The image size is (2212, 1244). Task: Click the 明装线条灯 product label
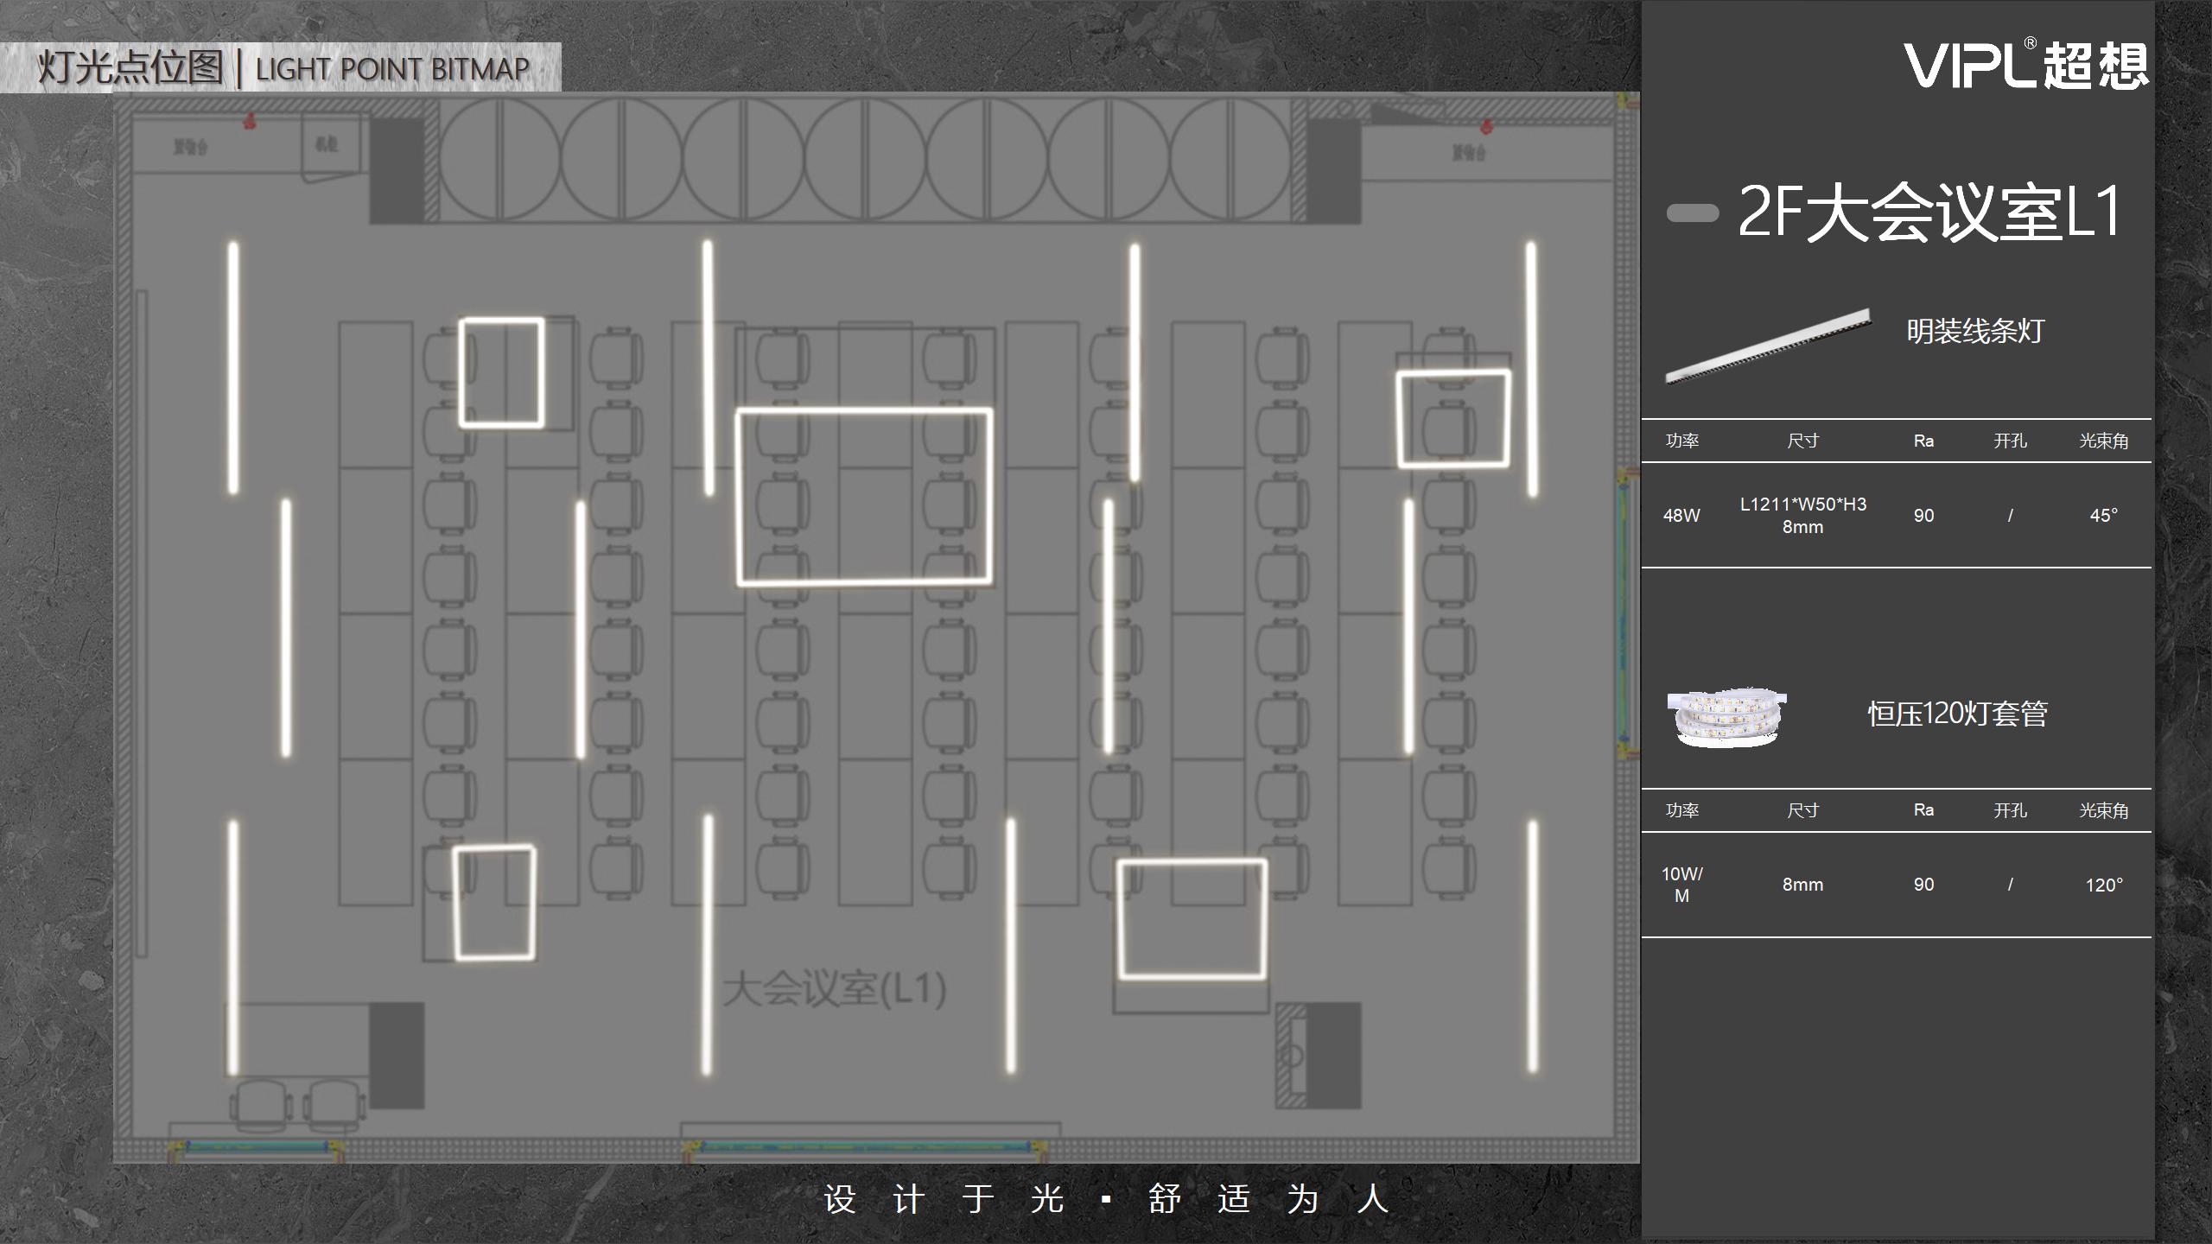[1975, 331]
